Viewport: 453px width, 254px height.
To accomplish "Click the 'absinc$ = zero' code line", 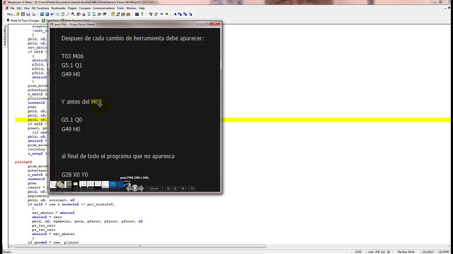I will pyautogui.click(x=47, y=217).
